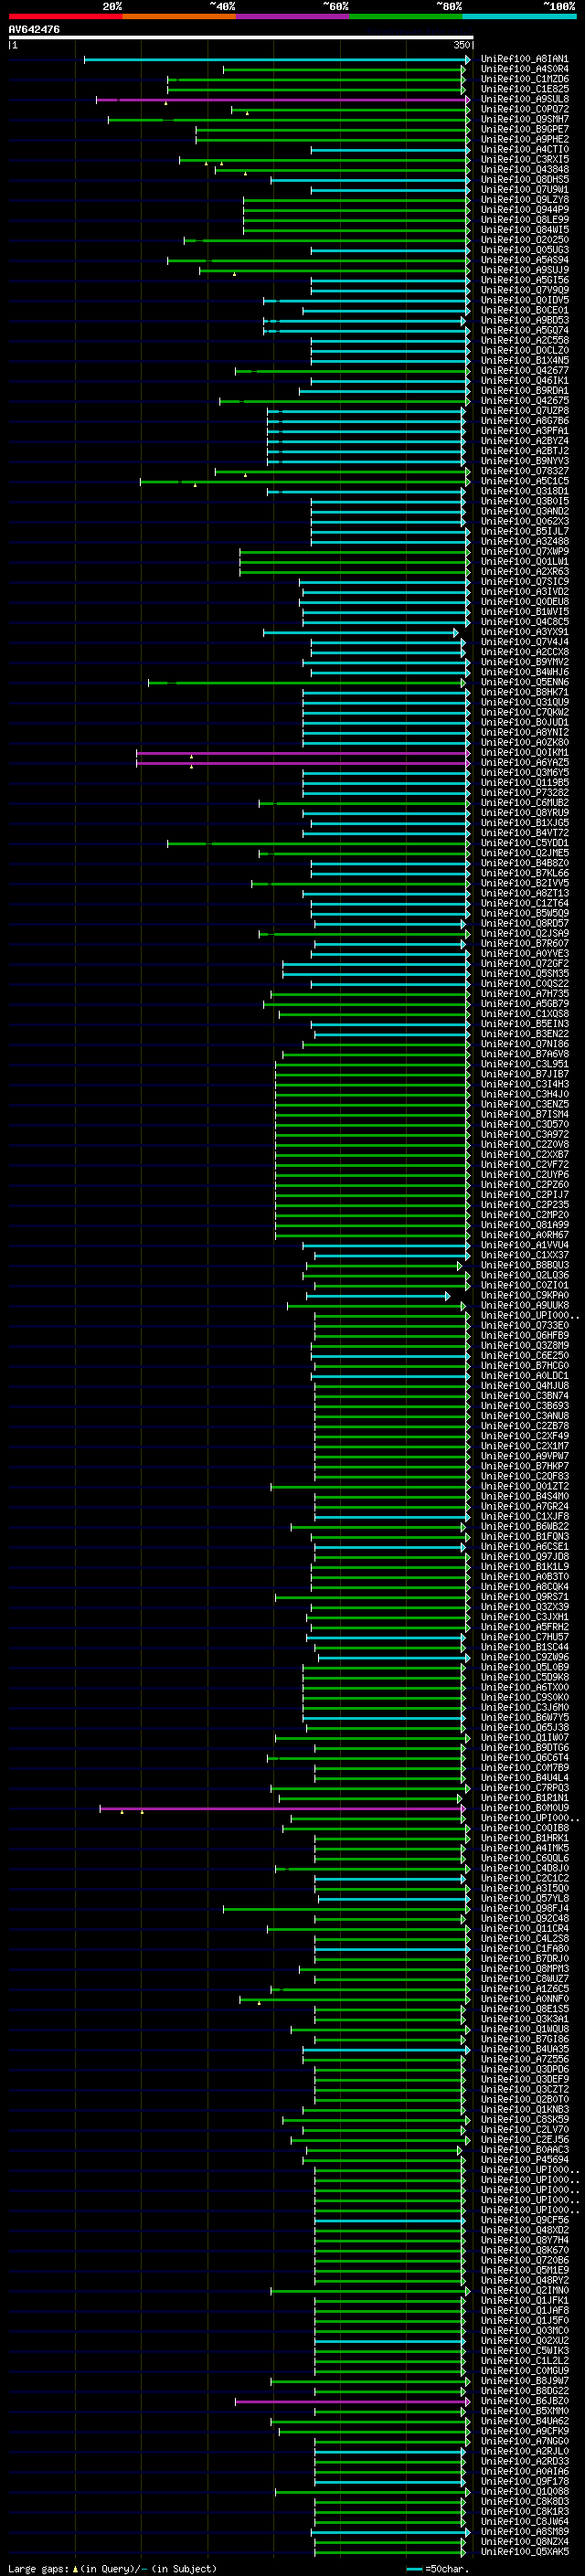Image resolution: width=585 pixels, height=2576 pixels.
Task: Click the white query ruler bar spanning 1–350
Action: pos(240,38)
